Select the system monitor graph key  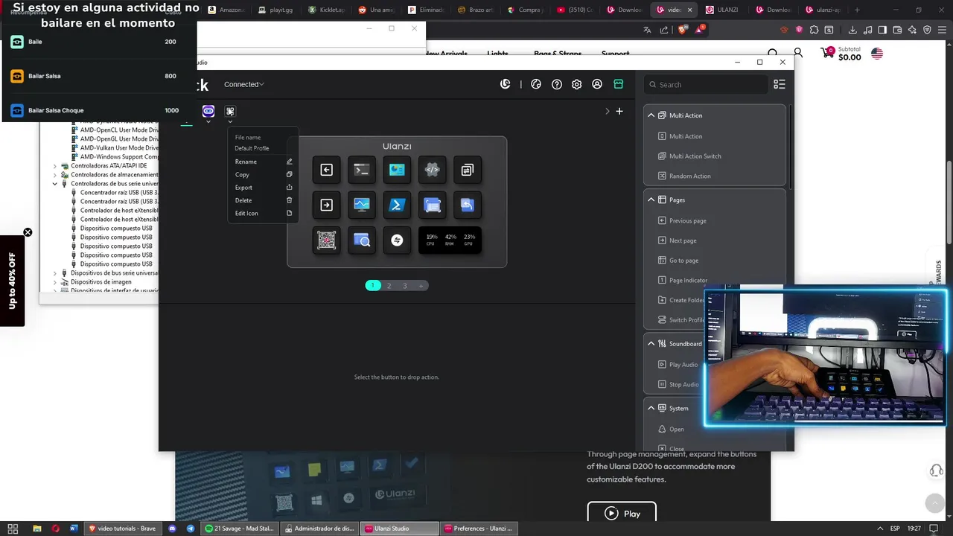point(362,205)
